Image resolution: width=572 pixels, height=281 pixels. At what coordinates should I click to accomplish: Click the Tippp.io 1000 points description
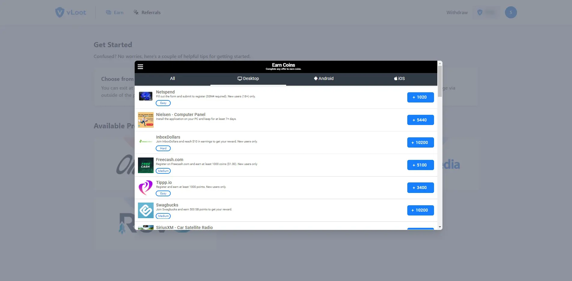coord(191,187)
